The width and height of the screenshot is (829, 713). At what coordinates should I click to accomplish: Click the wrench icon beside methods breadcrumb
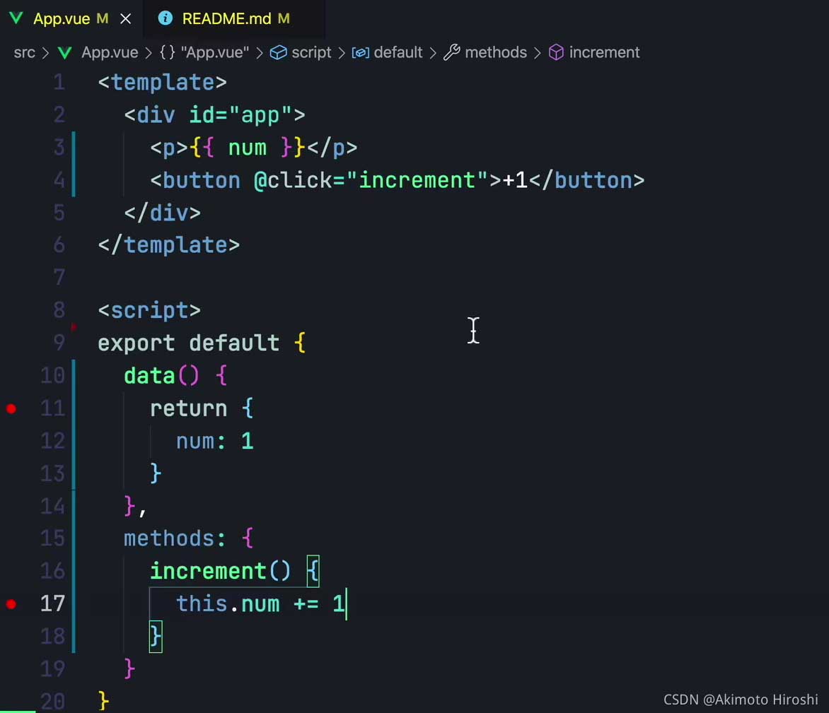(451, 53)
